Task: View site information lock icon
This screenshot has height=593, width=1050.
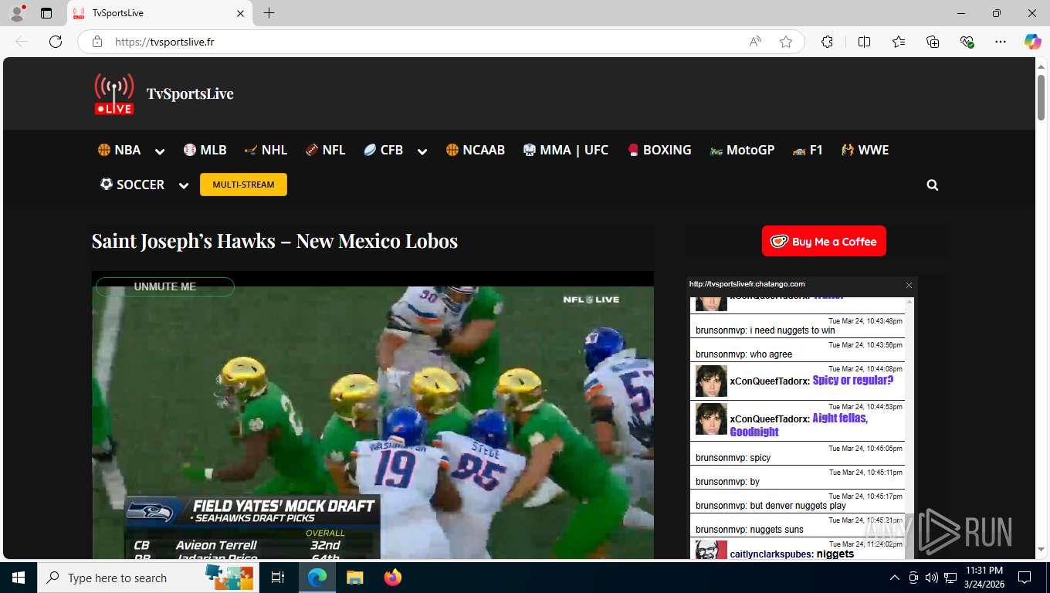Action: coord(97,42)
